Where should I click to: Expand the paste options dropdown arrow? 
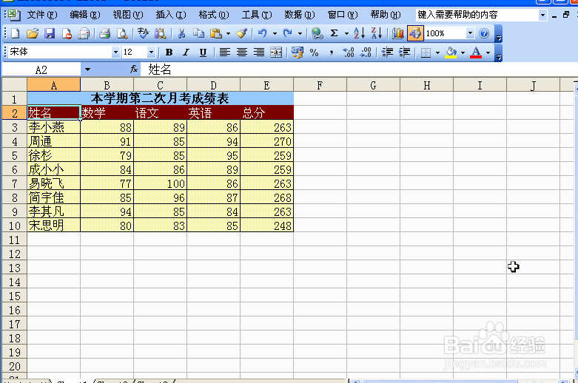(228, 33)
